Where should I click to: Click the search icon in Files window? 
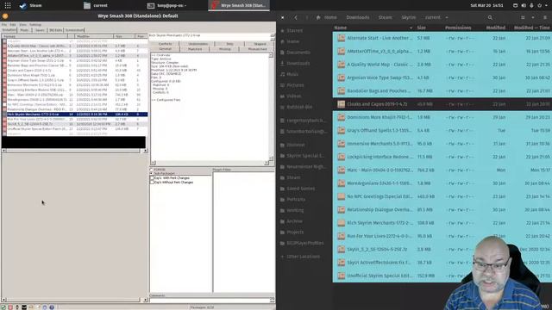click(490, 17)
